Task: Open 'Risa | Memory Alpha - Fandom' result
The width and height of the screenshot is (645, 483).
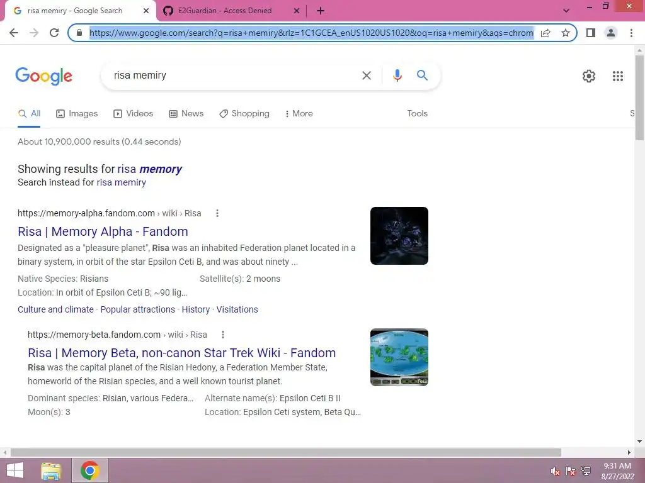Action: (103, 231)
